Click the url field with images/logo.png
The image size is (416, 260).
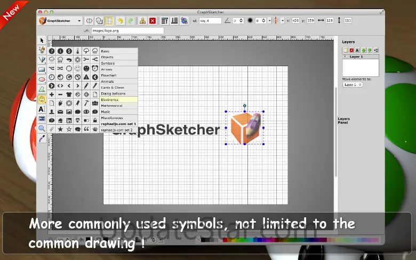[127, 30]
